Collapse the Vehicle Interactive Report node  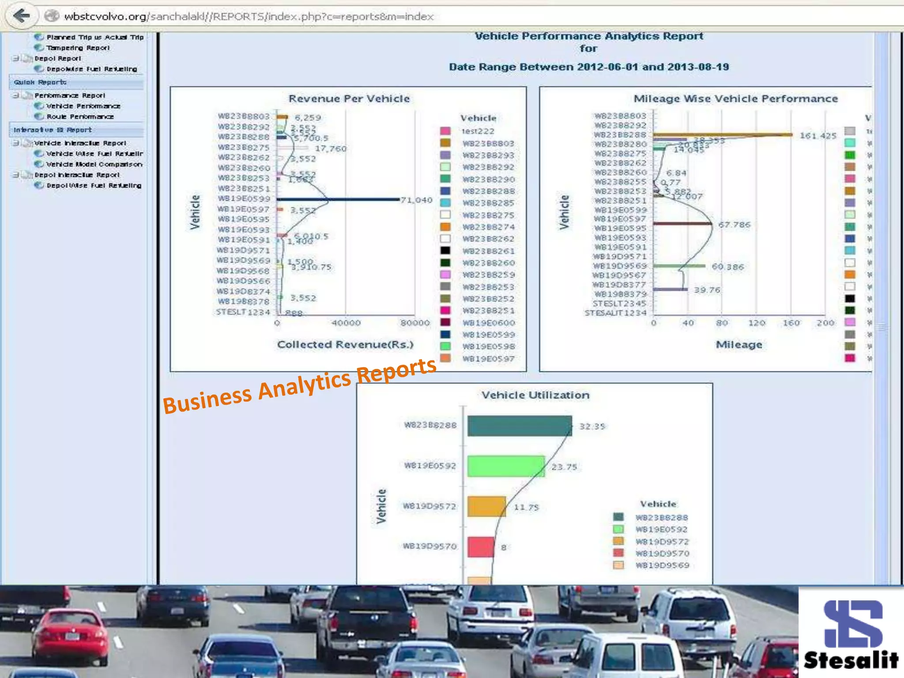[x=16, y=143]
